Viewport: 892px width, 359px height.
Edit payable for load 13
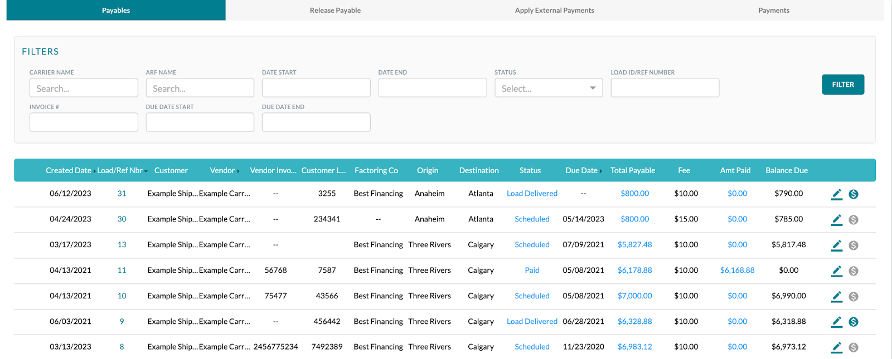pyautogui.click(x=837, y=245)
